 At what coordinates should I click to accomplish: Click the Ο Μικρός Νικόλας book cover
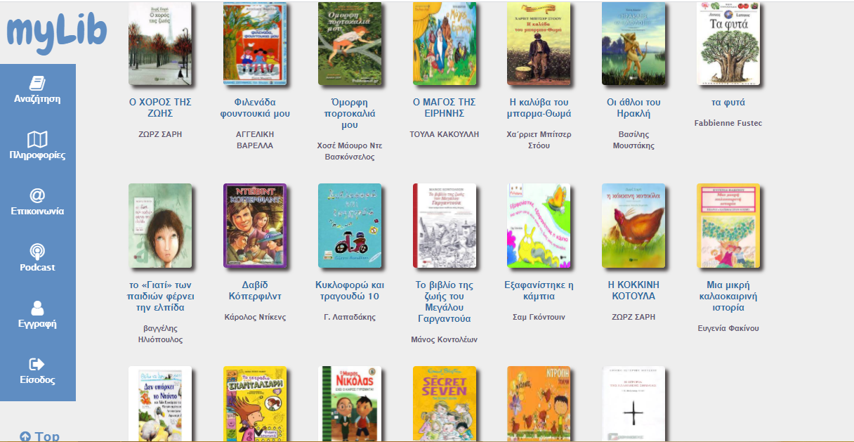coord(350,404)
